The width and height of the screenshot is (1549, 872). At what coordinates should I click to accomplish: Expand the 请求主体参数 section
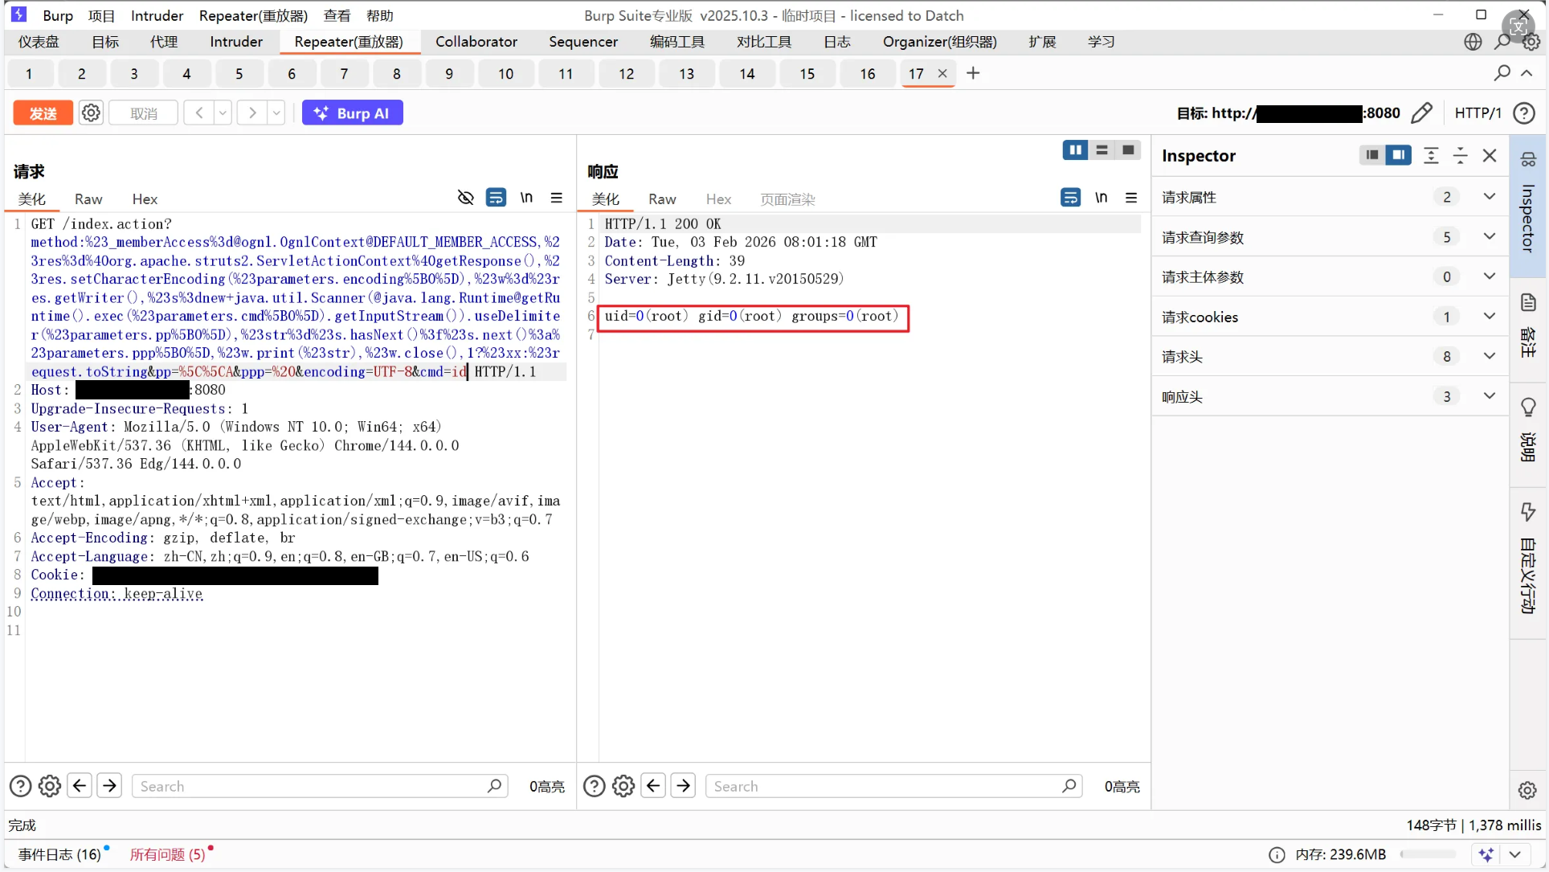point(1330,276)
